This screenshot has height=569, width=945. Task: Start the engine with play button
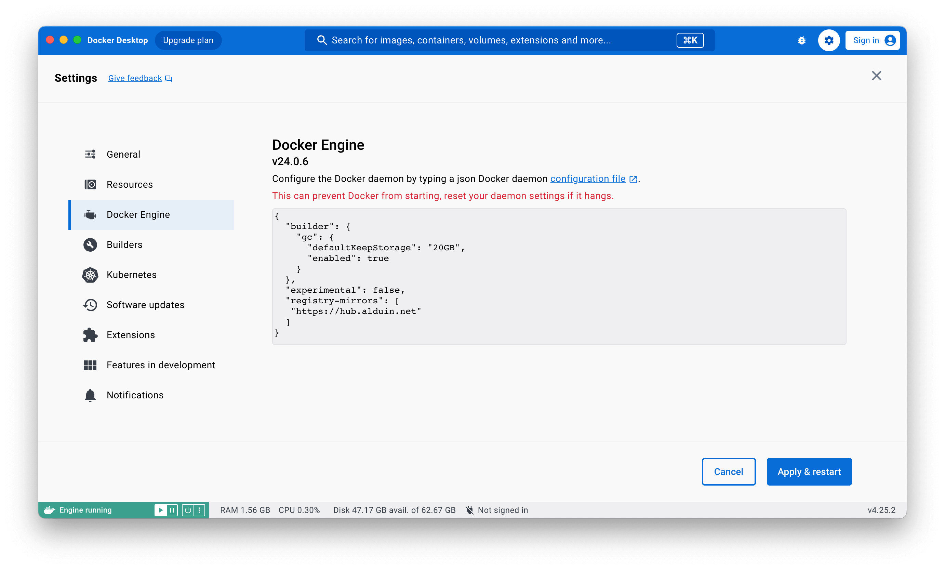161,510
